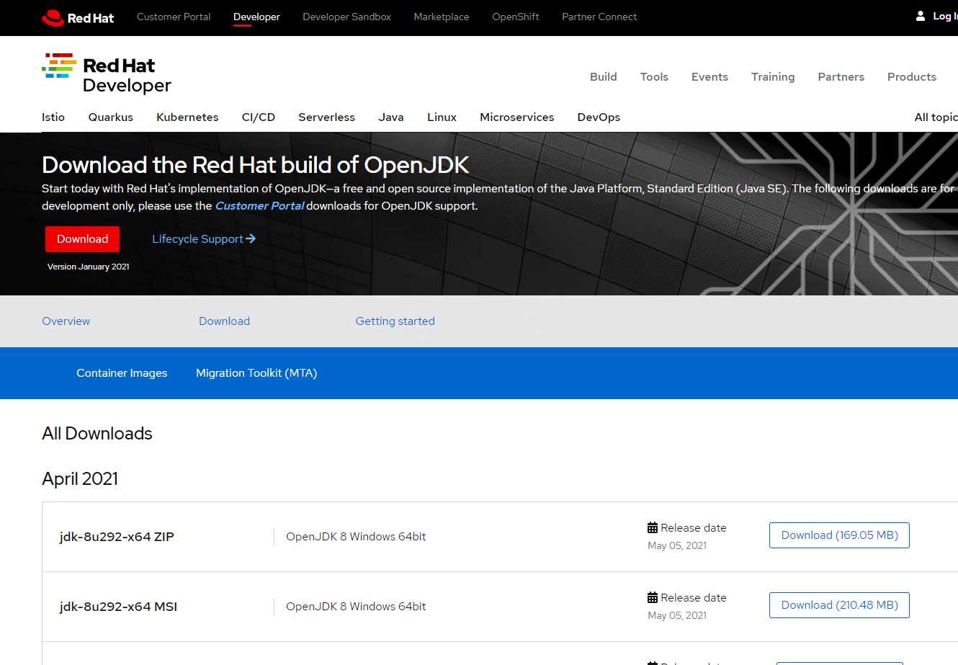Open Migration Toolkit (MTA) link
Viewport: 958px width, 665px height.
tap(256, 373)
